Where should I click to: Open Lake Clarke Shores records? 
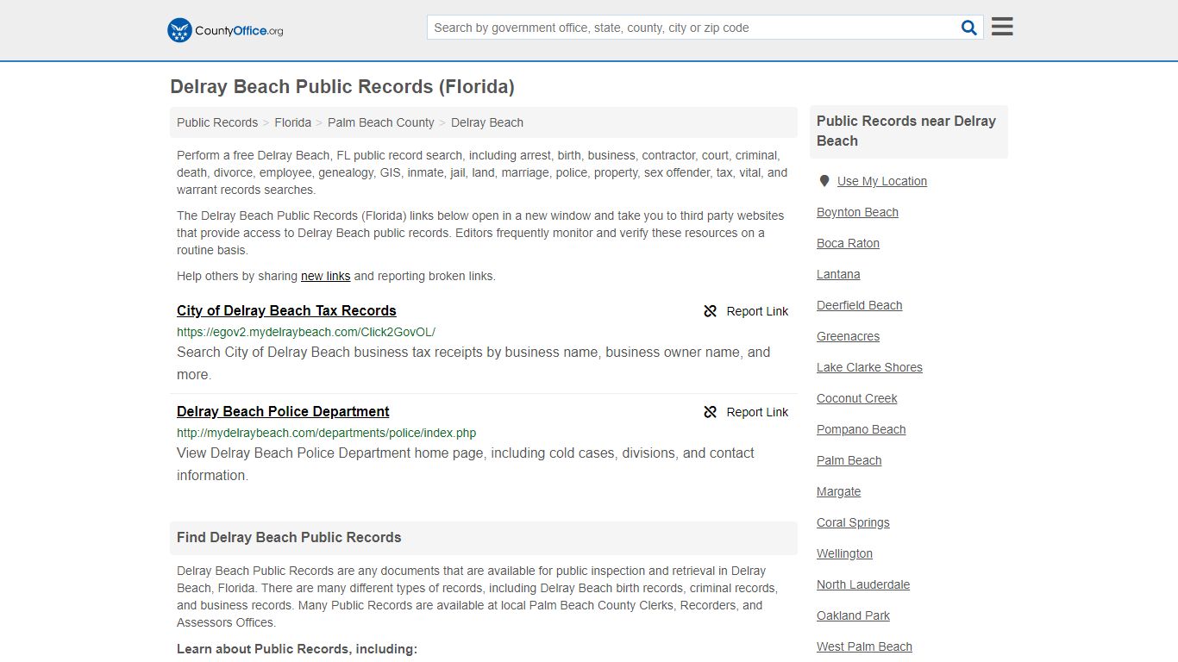tap(869, 367)
